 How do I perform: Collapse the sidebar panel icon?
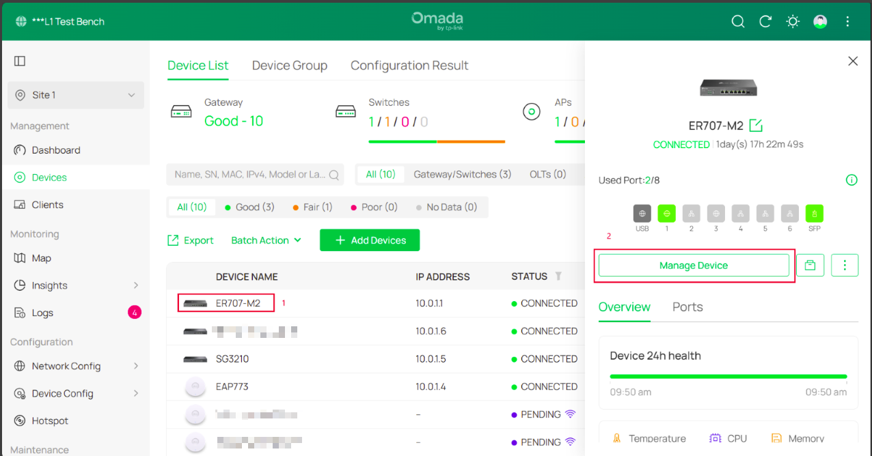click(x=20, y=61)
